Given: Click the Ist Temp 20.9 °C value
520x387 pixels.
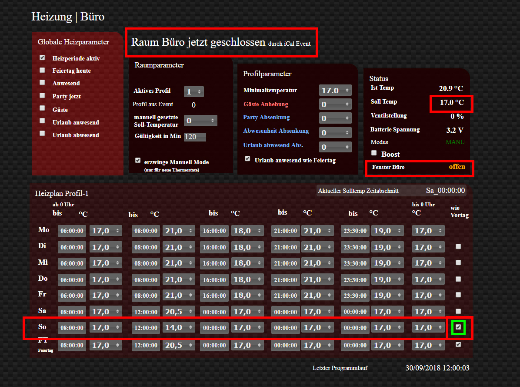Looking at the screenshot, I should click(451, 88).
